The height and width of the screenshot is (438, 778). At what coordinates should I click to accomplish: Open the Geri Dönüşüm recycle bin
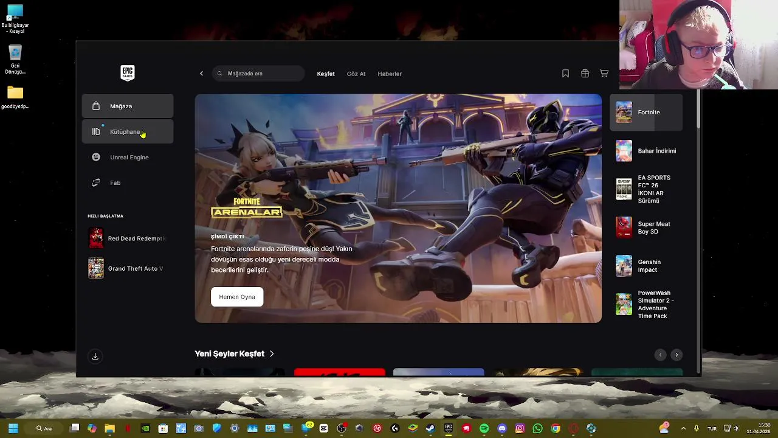click(x=15, y=60)
